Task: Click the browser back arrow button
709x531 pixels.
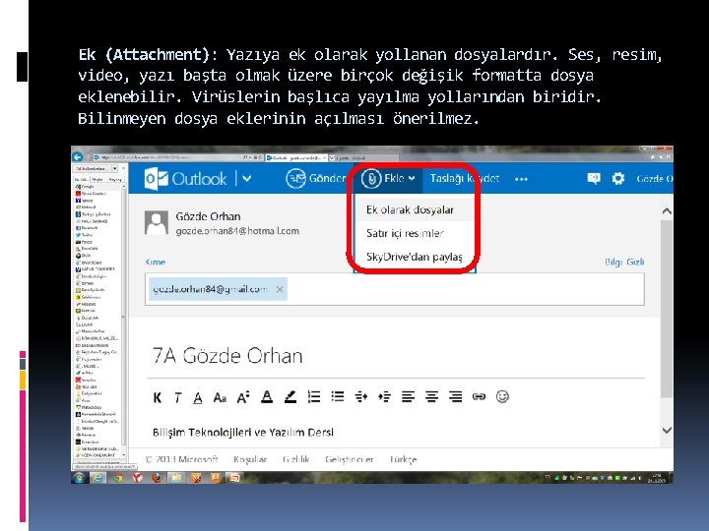Action: tap(78, 157)
